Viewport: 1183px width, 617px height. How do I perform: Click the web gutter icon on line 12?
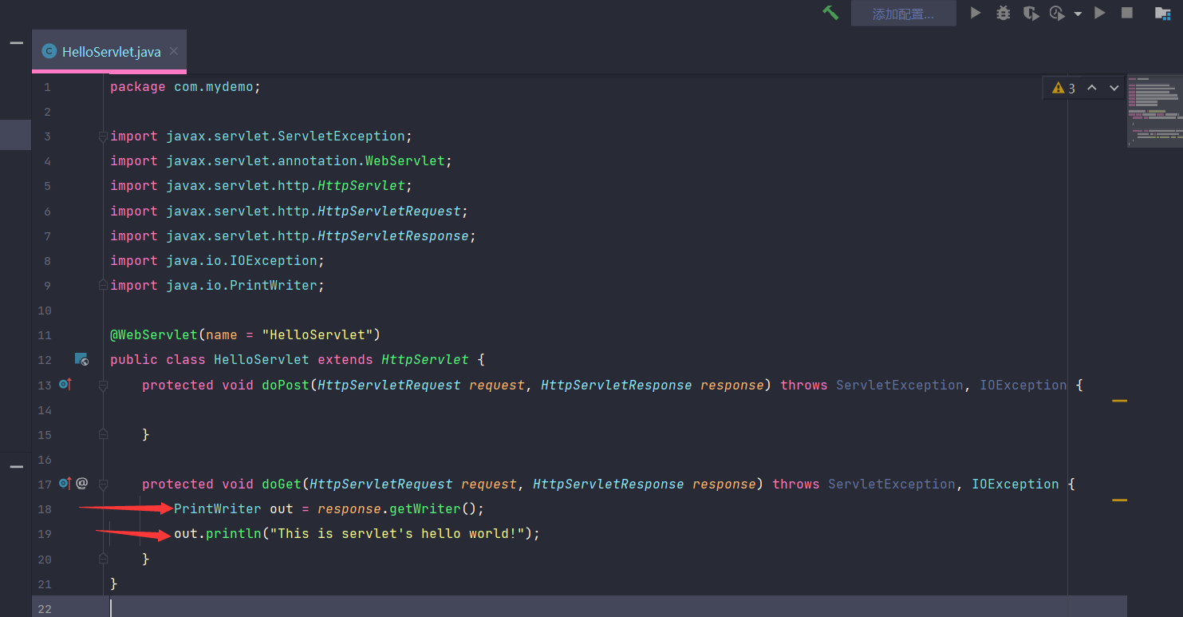pyautogui.click(x=81, y=360)
